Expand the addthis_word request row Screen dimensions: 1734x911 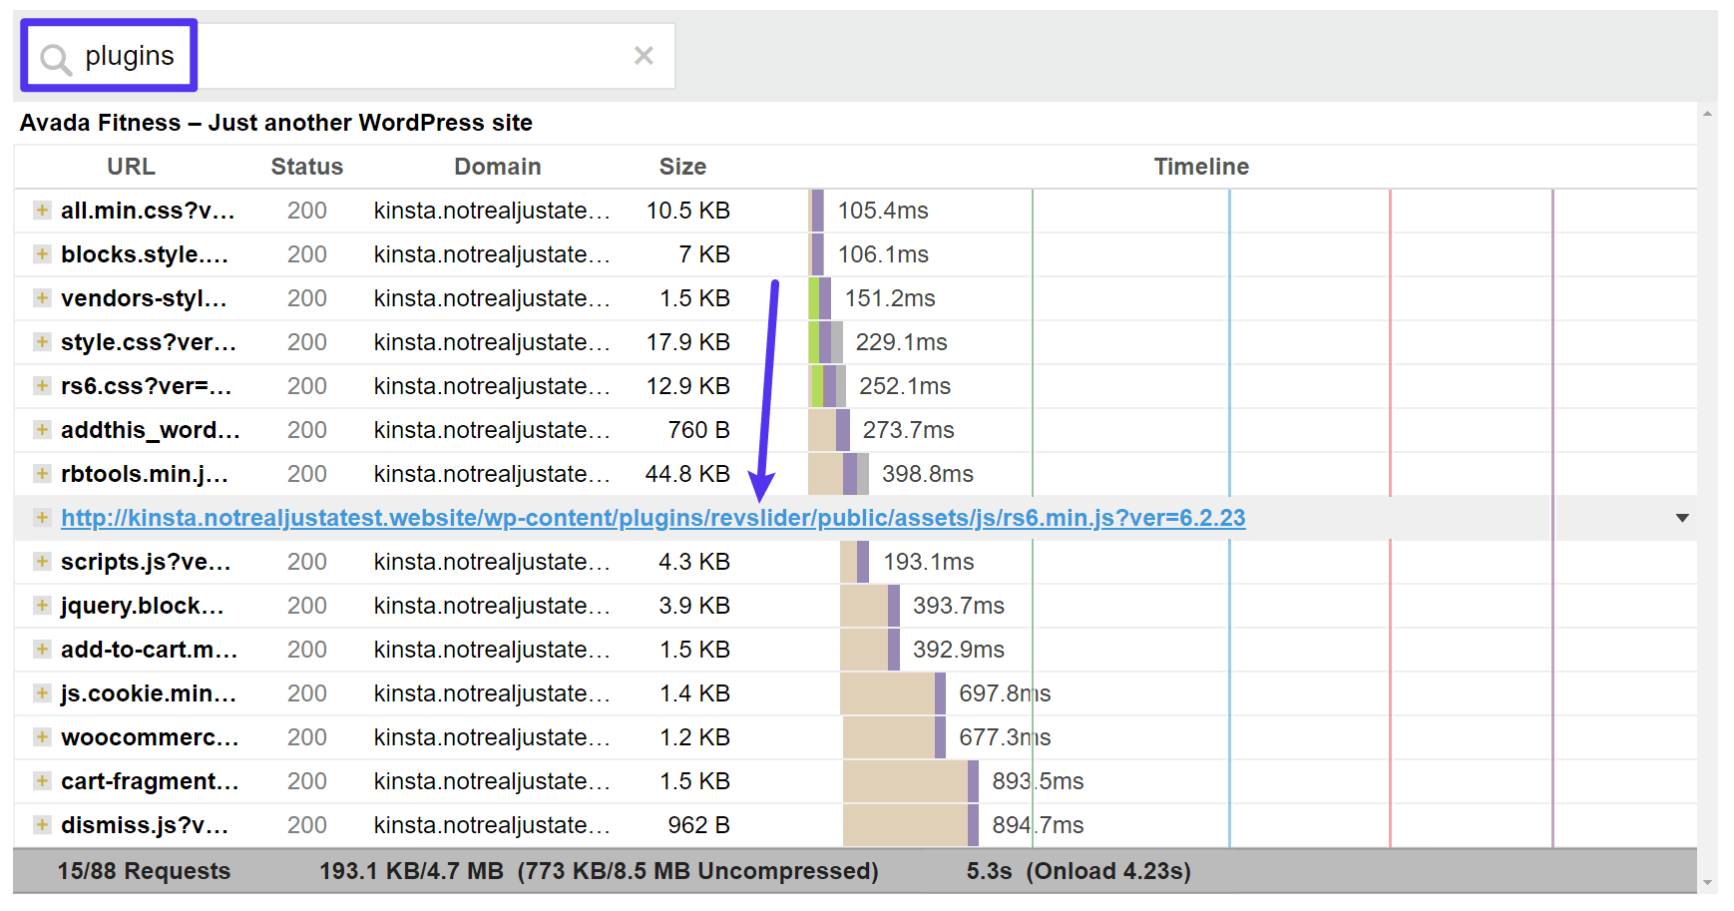[x=41, y=430]
